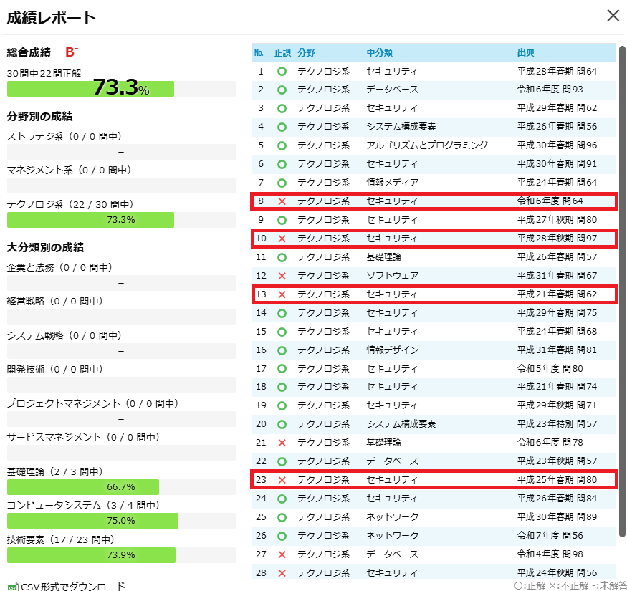The image size is (627, 591).
Task: Click the 出典 column header
Action: point(525,52)
